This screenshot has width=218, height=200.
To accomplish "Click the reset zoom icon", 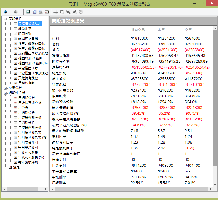I will 81,12.
